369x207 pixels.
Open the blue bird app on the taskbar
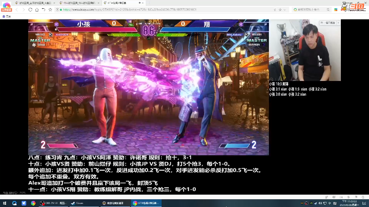click(x=24, y=203)
